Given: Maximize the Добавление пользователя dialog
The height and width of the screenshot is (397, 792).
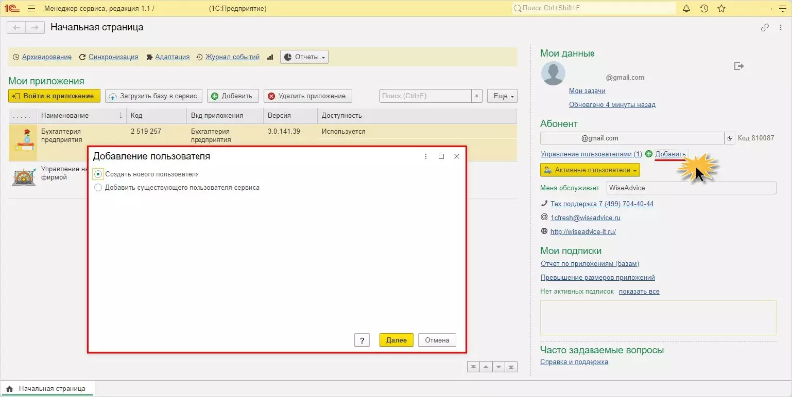Looking at the screenshot, I should point(441,156).
